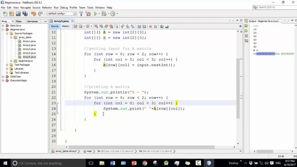Click the Stop icon in Output panel

[x=246, y=36]
